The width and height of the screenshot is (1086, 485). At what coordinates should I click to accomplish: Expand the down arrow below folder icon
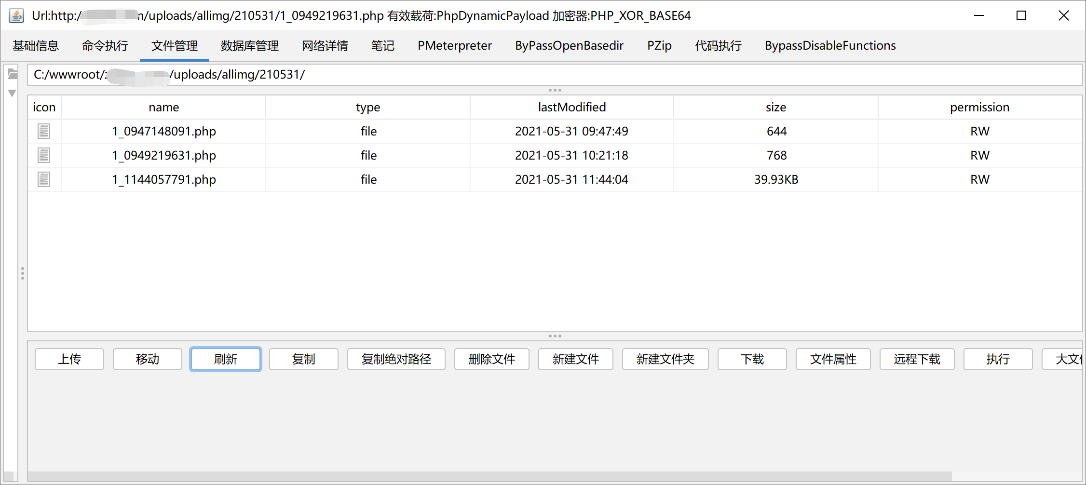tap(13, 93)
